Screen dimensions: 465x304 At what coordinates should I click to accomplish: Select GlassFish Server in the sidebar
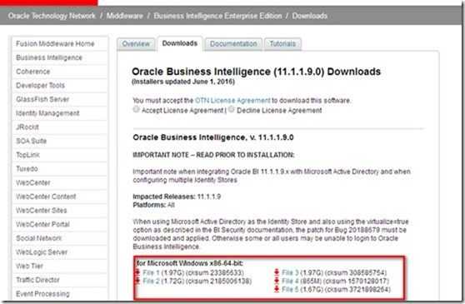[x=42, y=99]
